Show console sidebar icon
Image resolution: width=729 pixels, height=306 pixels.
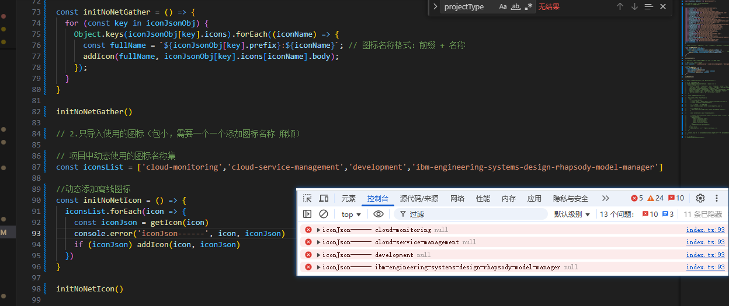point(307,214)
